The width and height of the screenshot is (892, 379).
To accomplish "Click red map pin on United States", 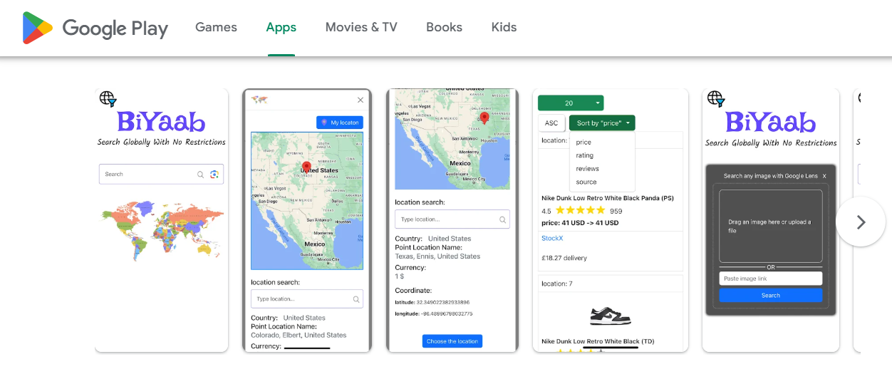I will tap(306, 168).
